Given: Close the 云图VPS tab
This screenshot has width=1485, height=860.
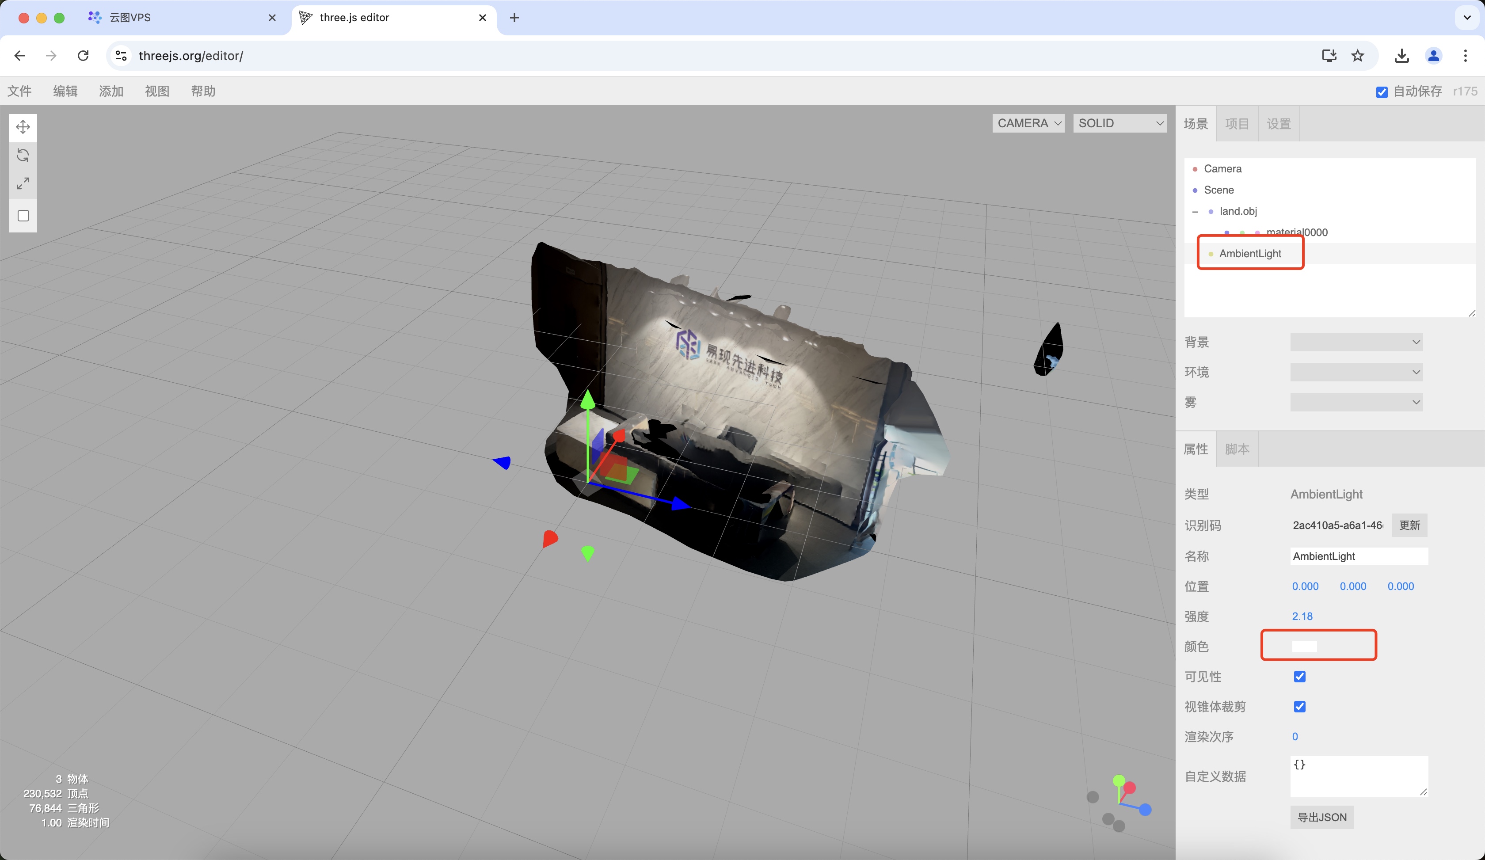Looking at the screenshot, I should (x=272, y=18).
